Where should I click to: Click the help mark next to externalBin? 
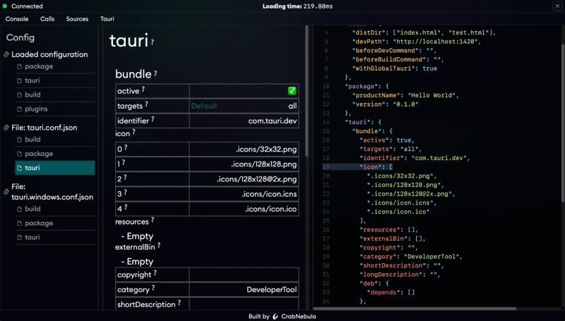click(159, 245)
